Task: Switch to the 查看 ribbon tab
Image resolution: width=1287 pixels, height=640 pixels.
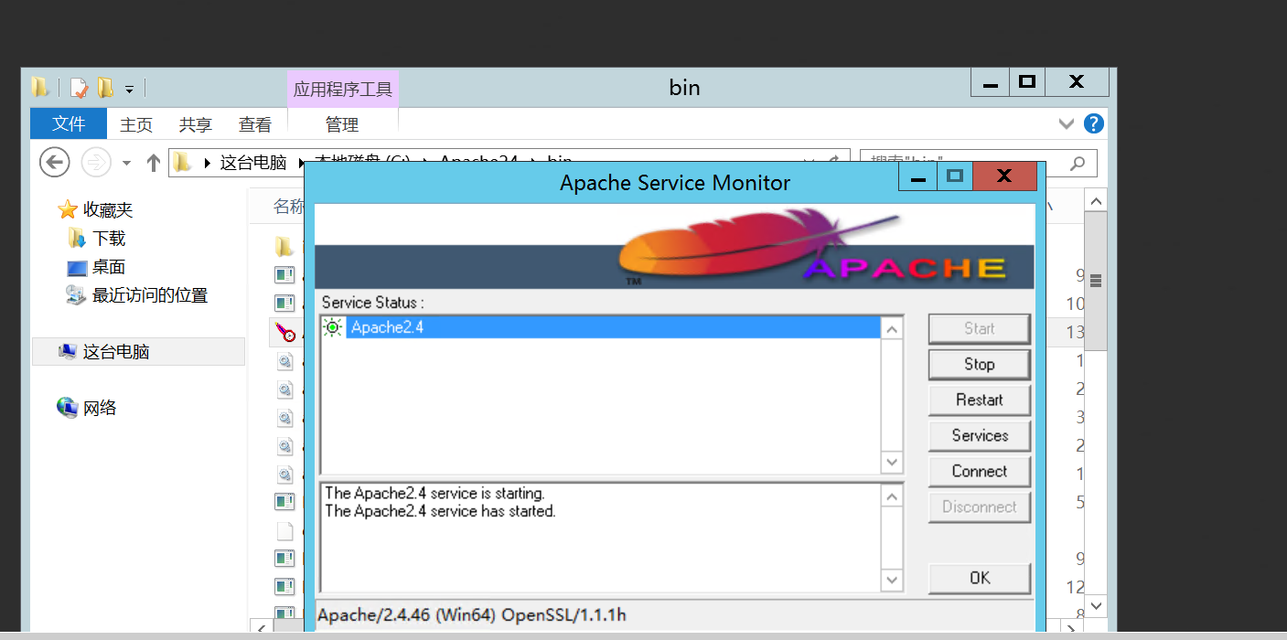Action: pos(255,124)
